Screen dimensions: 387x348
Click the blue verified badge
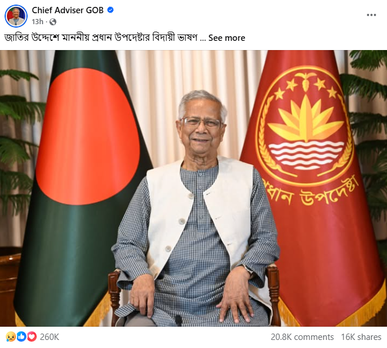pos(110,10)
